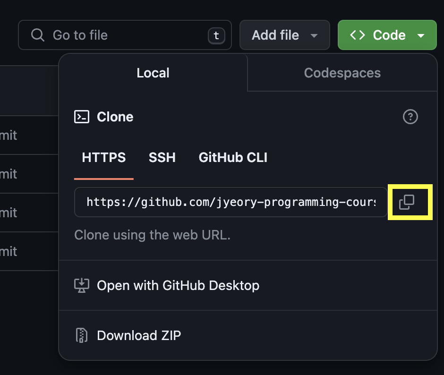Click the desktop download icon for GitHub Desktop
Viewport: 444px width, 375px height.
(82, 285)
